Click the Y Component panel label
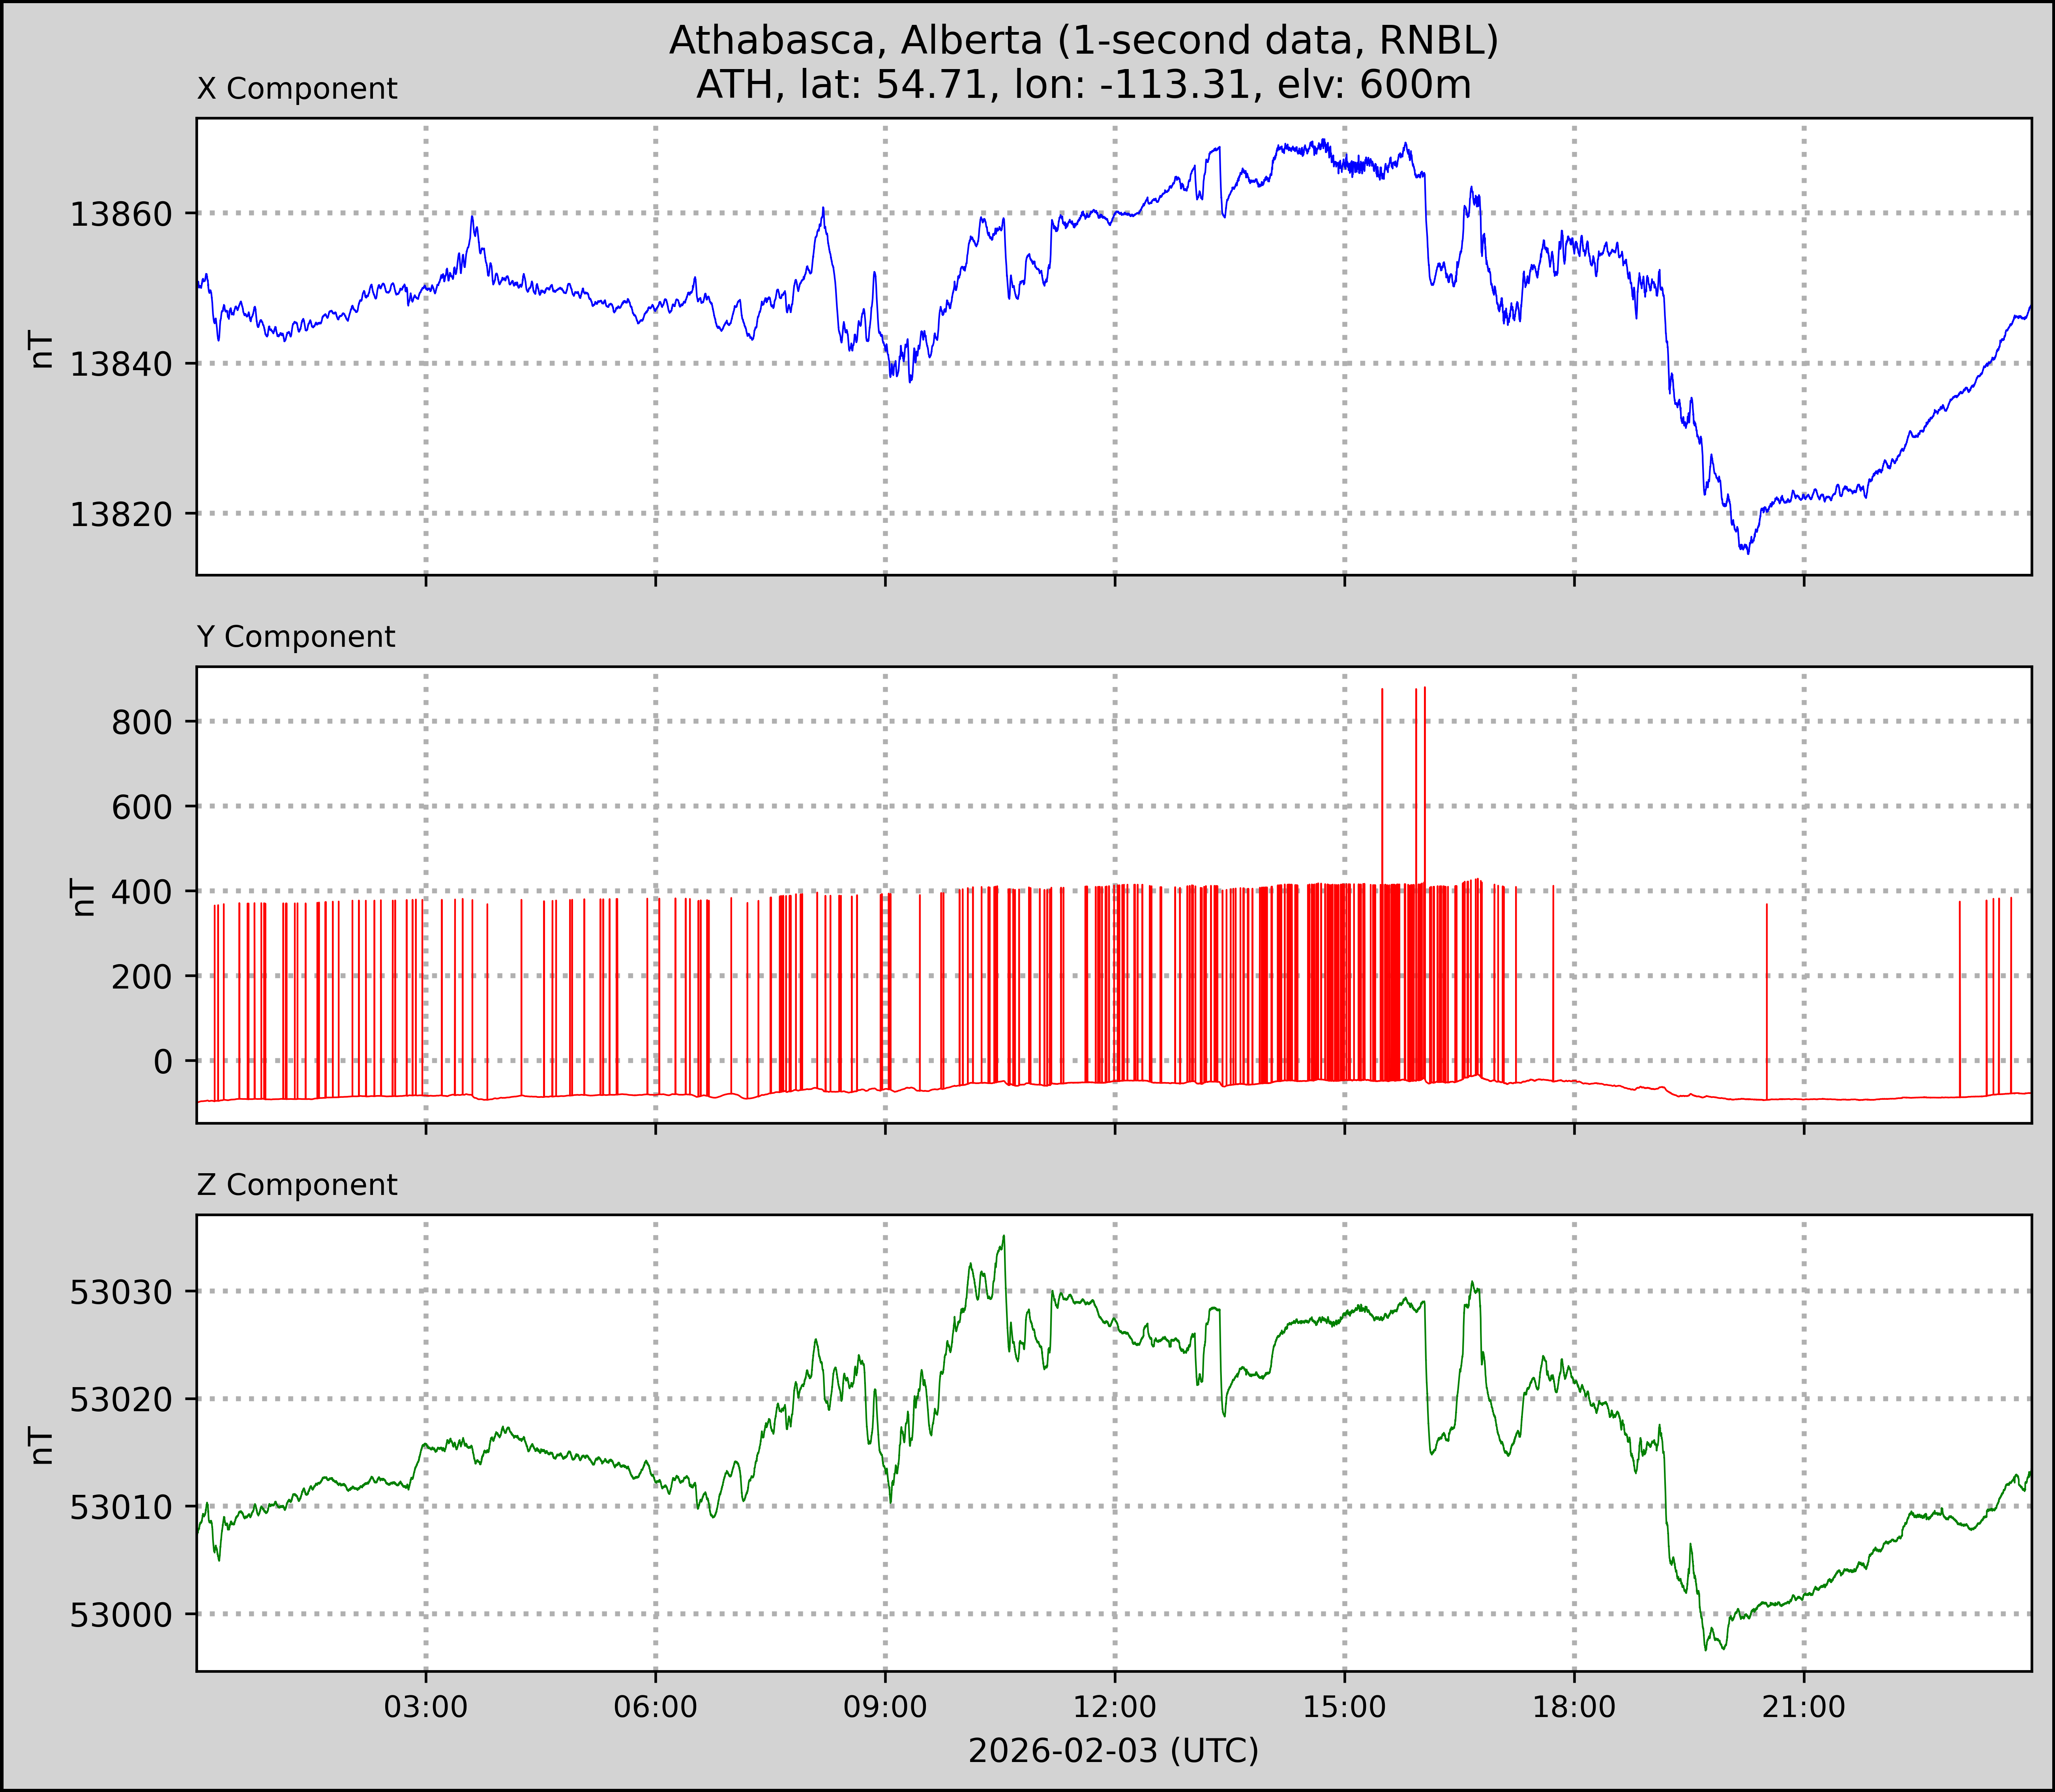This screenshot has width=2055, height=1792. (x=296, y=637)
